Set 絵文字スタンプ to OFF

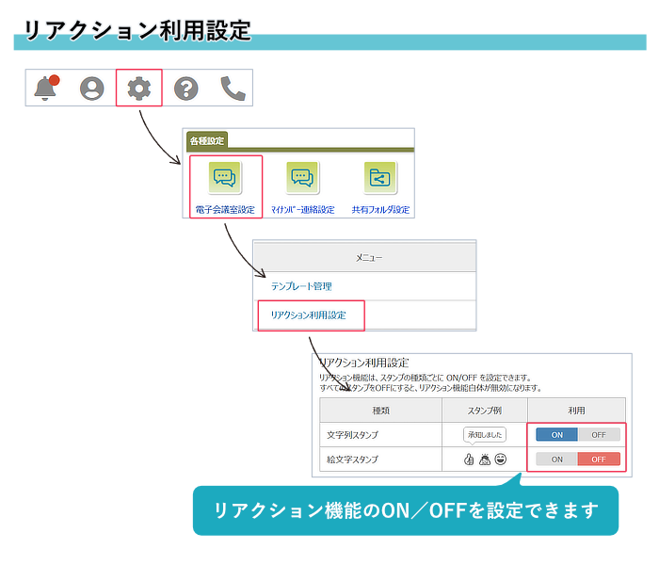599,459
